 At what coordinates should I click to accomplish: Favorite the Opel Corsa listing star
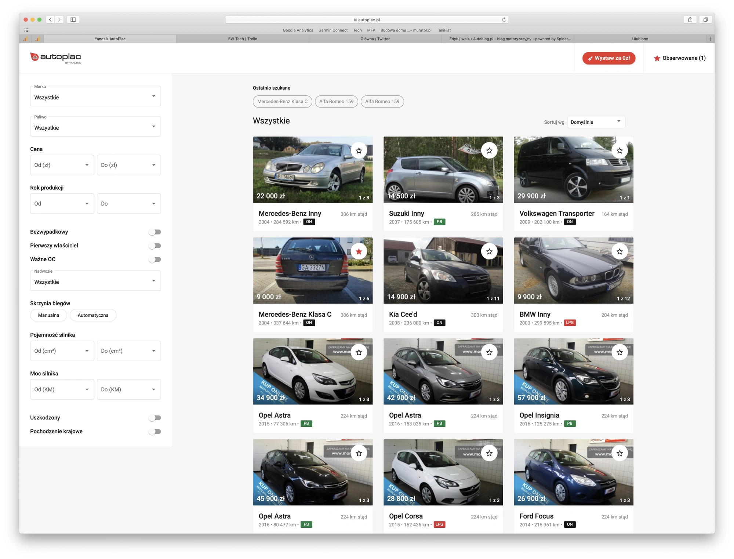tap(489, 453)
